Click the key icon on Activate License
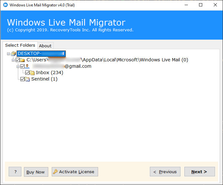 tap(55, 172)
